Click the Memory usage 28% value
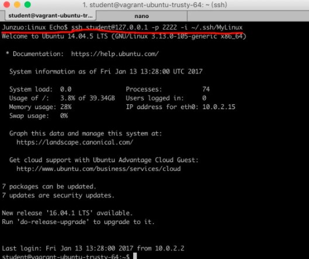This screenshot has width=309, height=259. [66, 107]
